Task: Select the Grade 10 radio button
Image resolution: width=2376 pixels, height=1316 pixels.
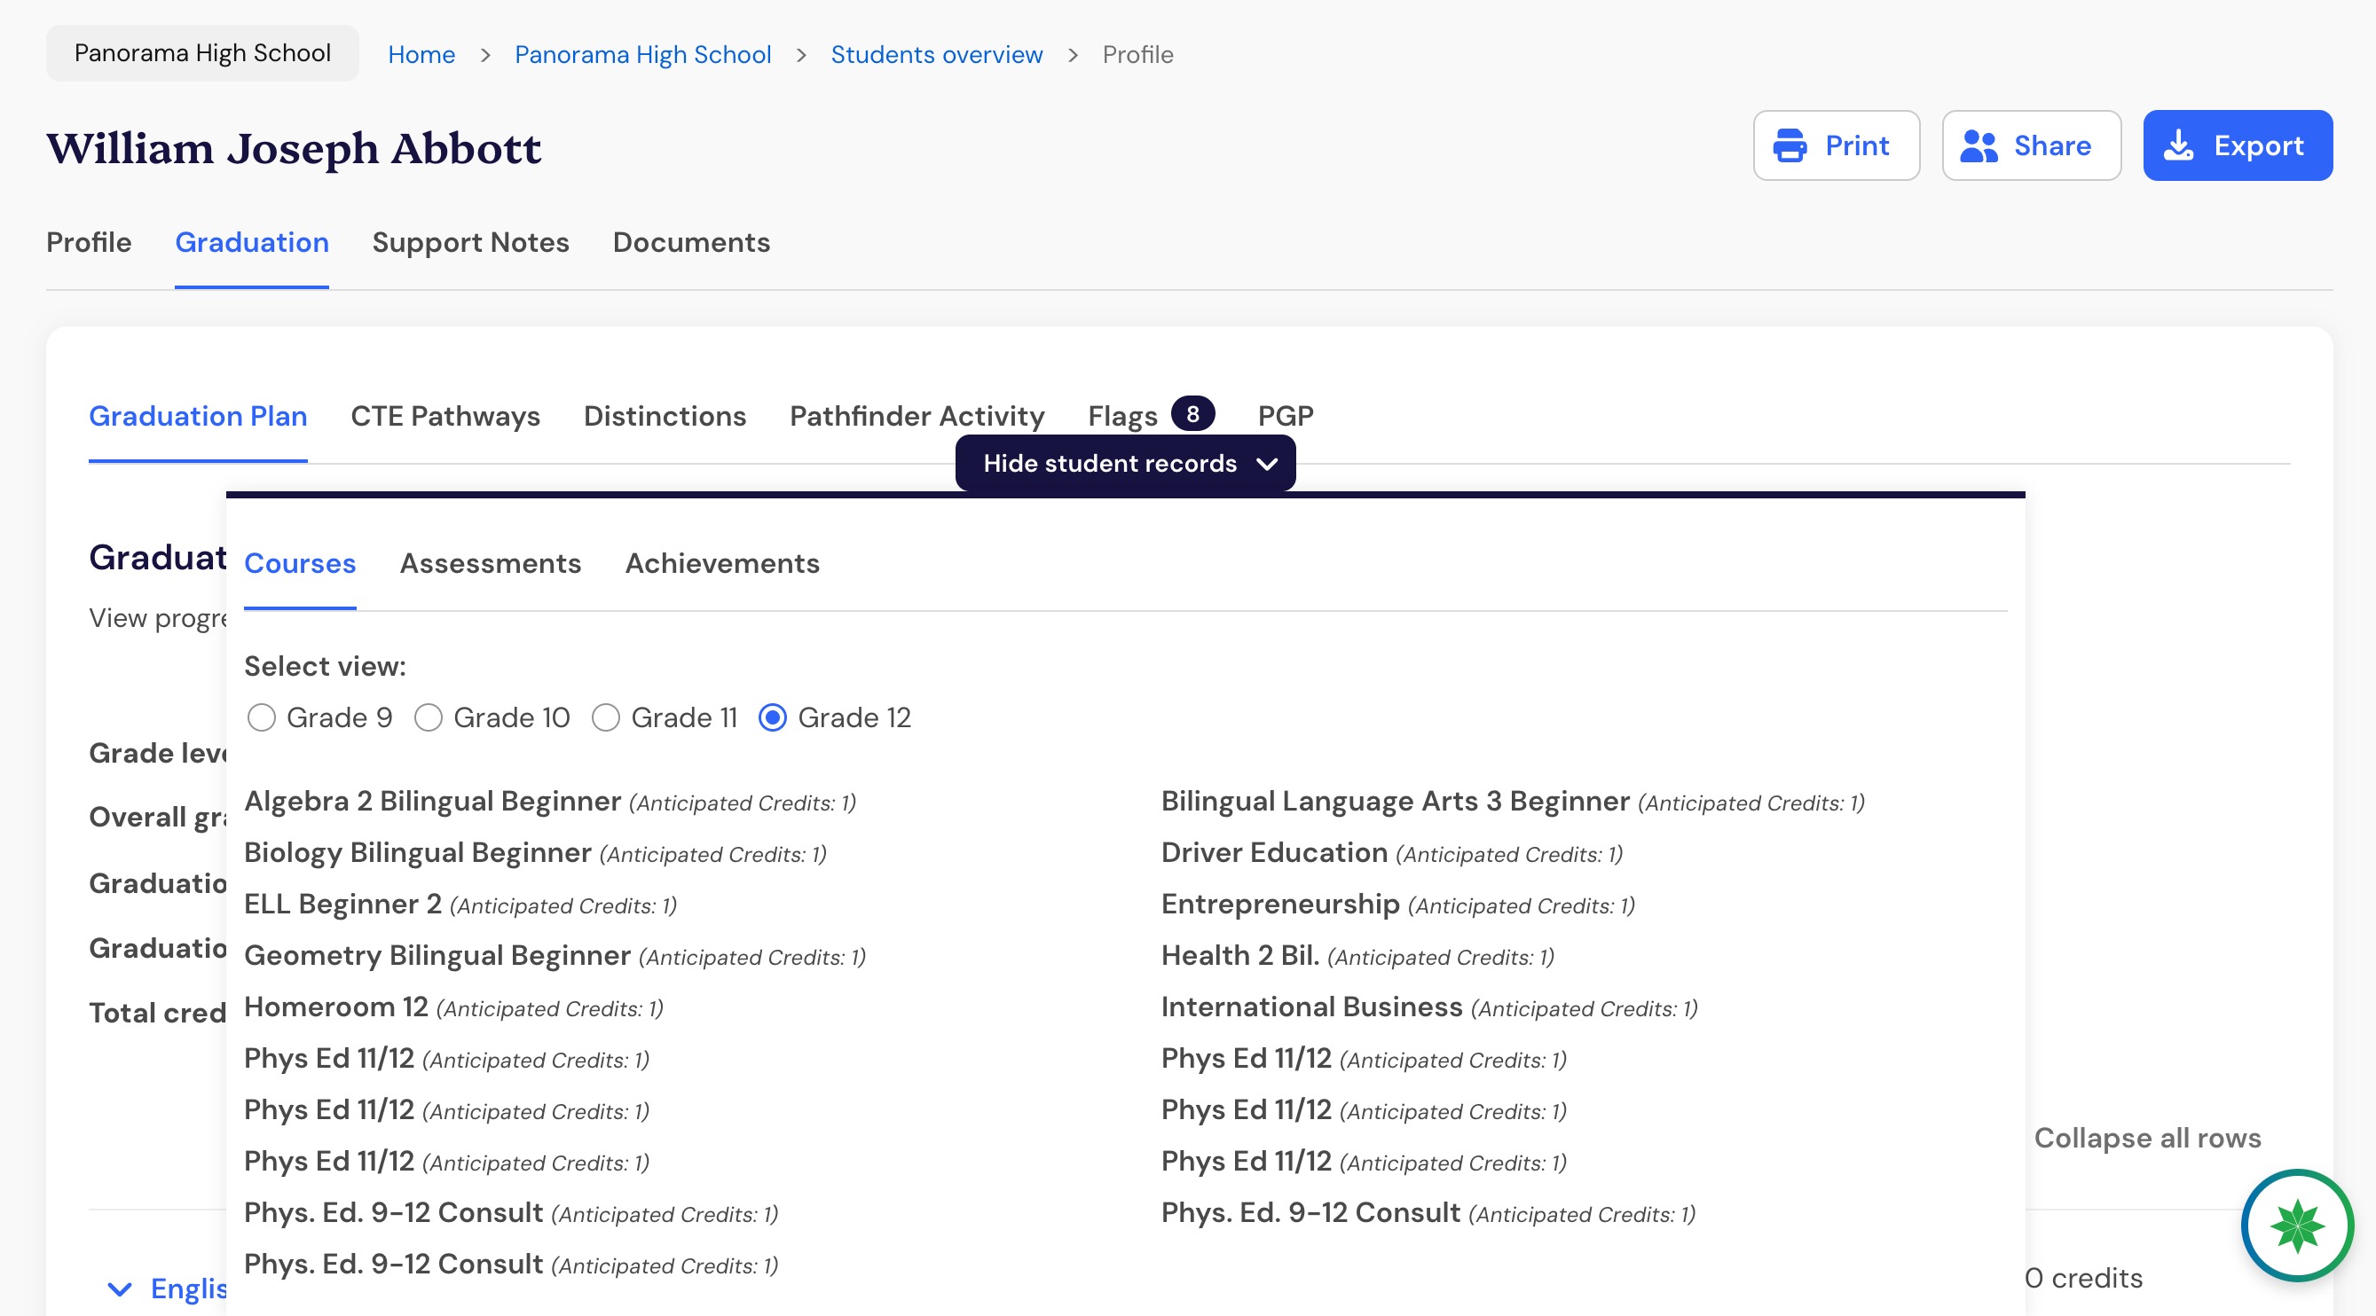Action: click(428, 717)
